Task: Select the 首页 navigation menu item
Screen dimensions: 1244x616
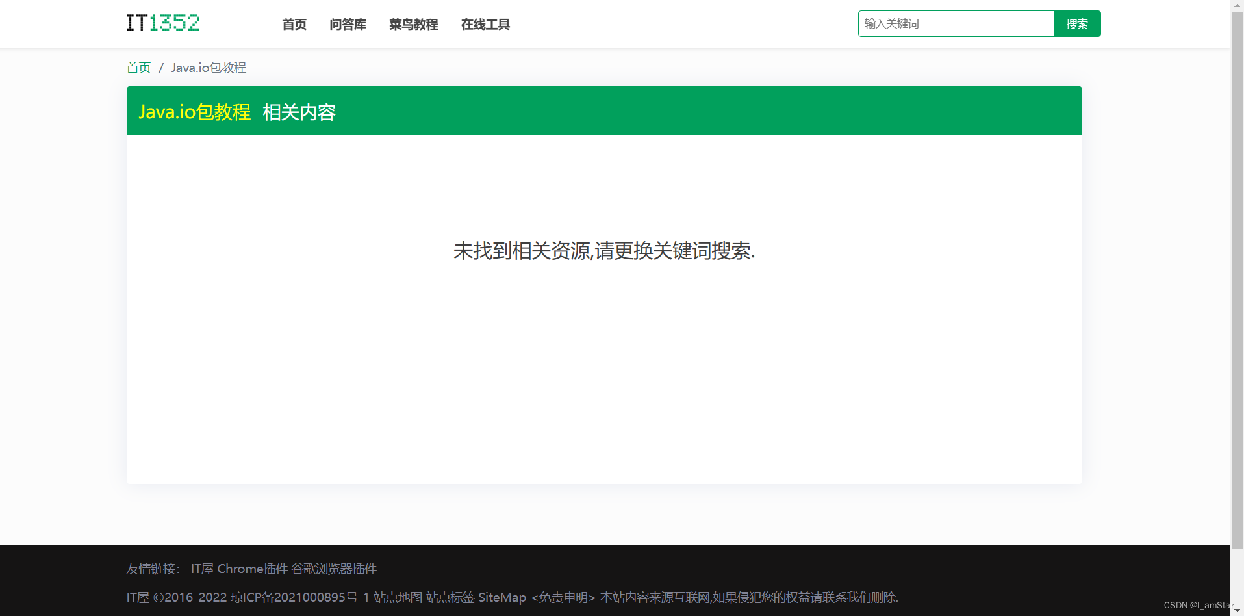Action: click(x=294, y=24)
